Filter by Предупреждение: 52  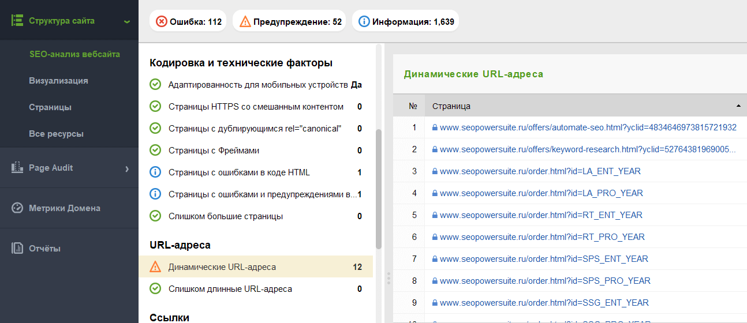289,22
